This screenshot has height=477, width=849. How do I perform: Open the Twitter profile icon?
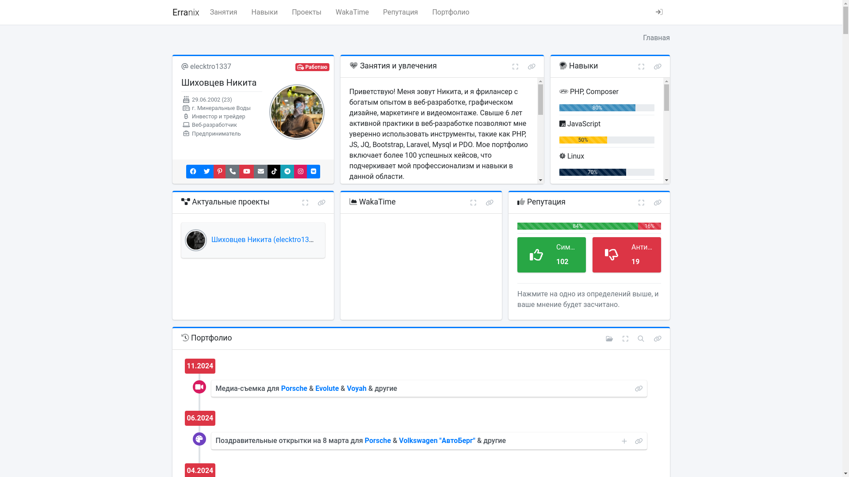pos(207,171)
